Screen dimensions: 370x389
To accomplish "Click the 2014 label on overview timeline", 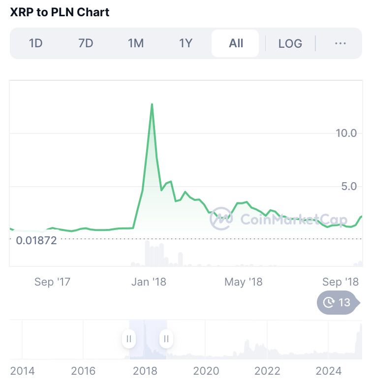I will tap(22, 371).
